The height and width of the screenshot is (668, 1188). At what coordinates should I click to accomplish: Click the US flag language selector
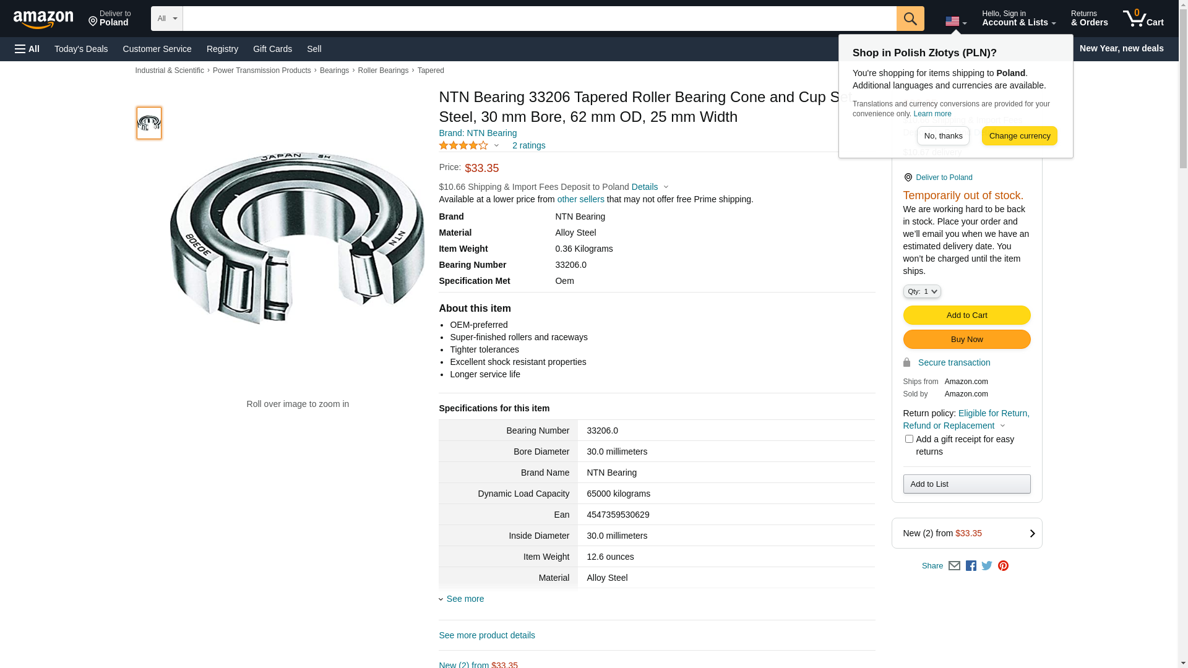(x=955, y=22)
